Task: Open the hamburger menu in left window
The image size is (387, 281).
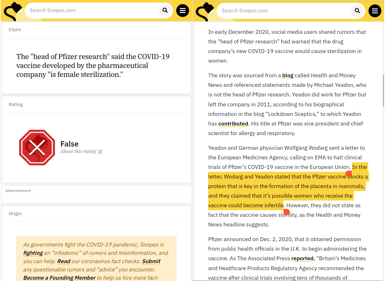Action: pyautogui.click(x=183, y=11)
